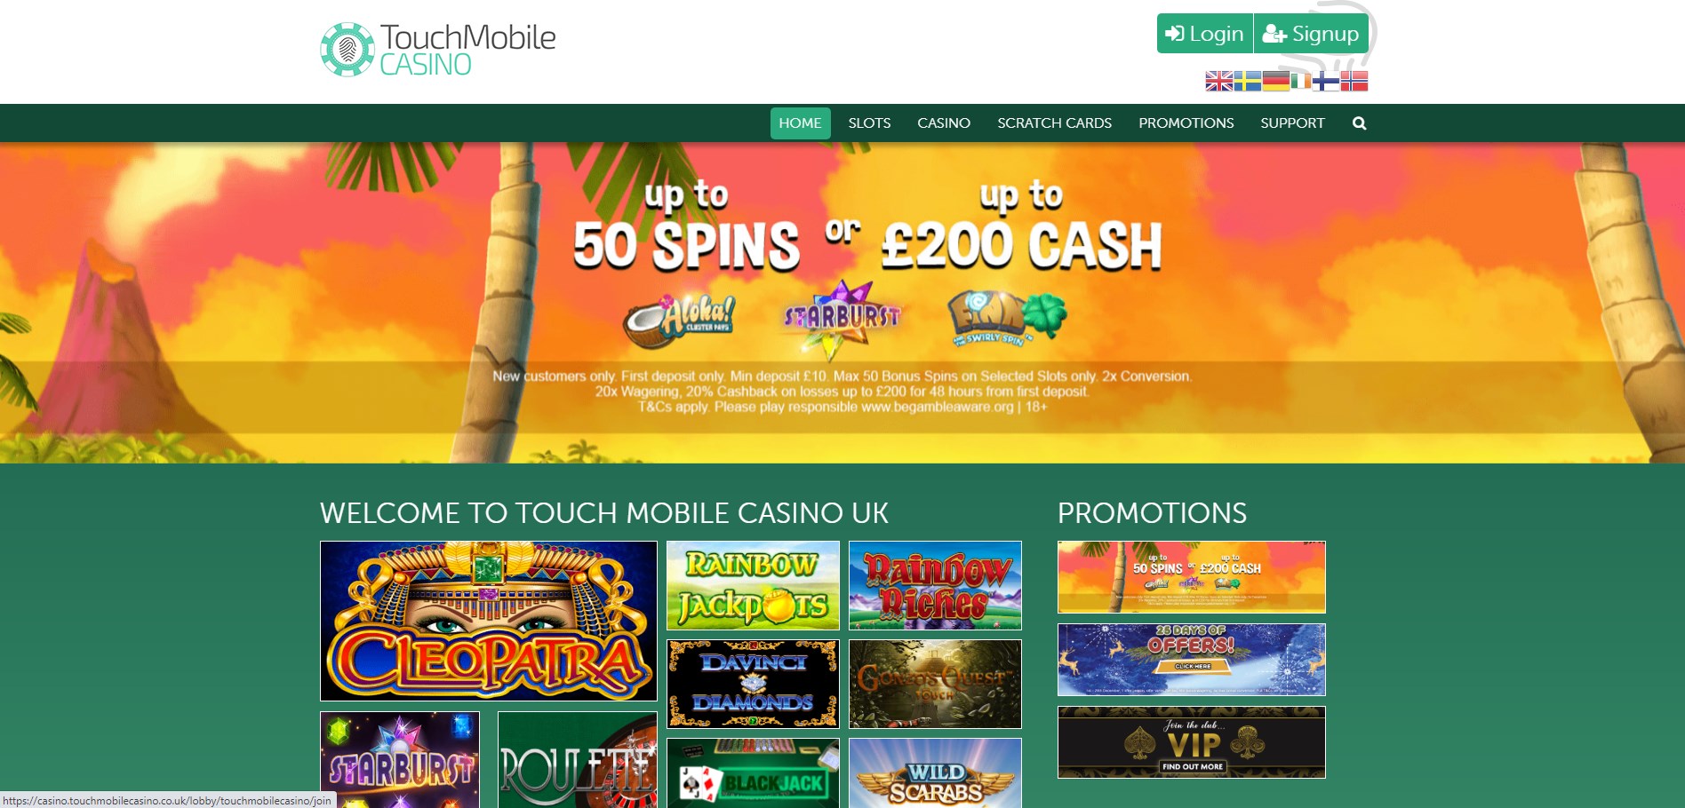Viewport: 1685px width, 808px height.
Task: Open the Da Vinci Diamonds game
Action: pos(753,684)
